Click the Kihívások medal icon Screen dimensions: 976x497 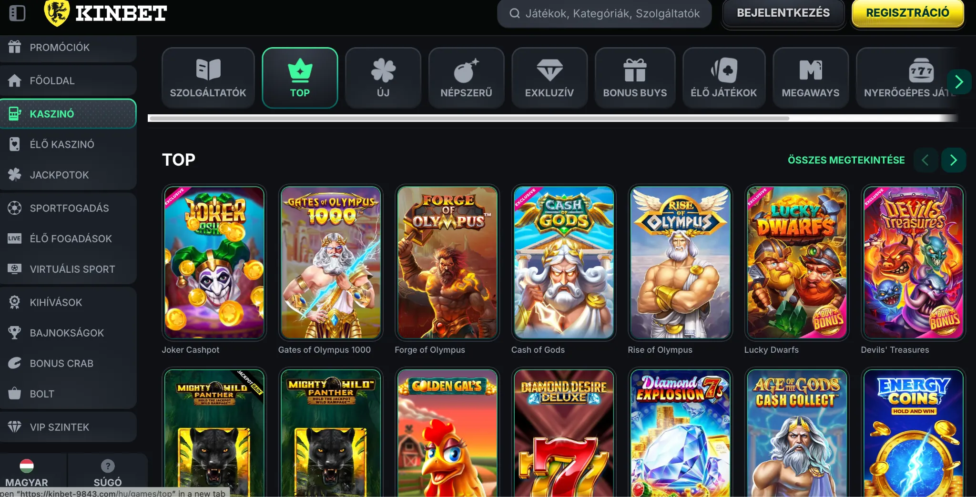click(x=14, y=302)
